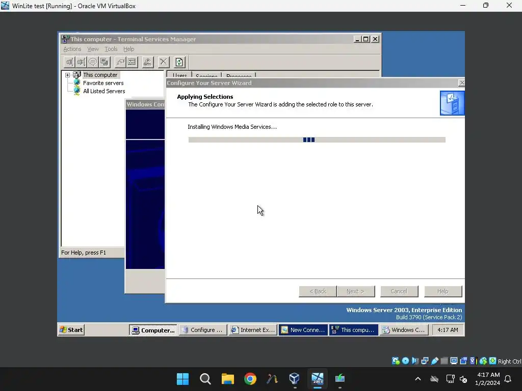Click the running 2003 VM taskbar icon
This screenshot has height=391, width=522.
(x=317, y=379)
